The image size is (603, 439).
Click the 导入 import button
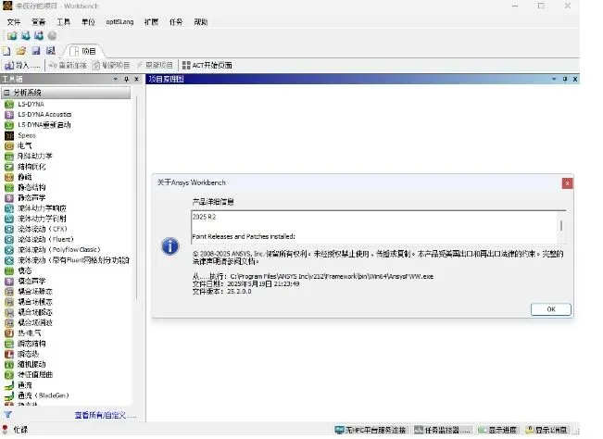tap(22, 66)
